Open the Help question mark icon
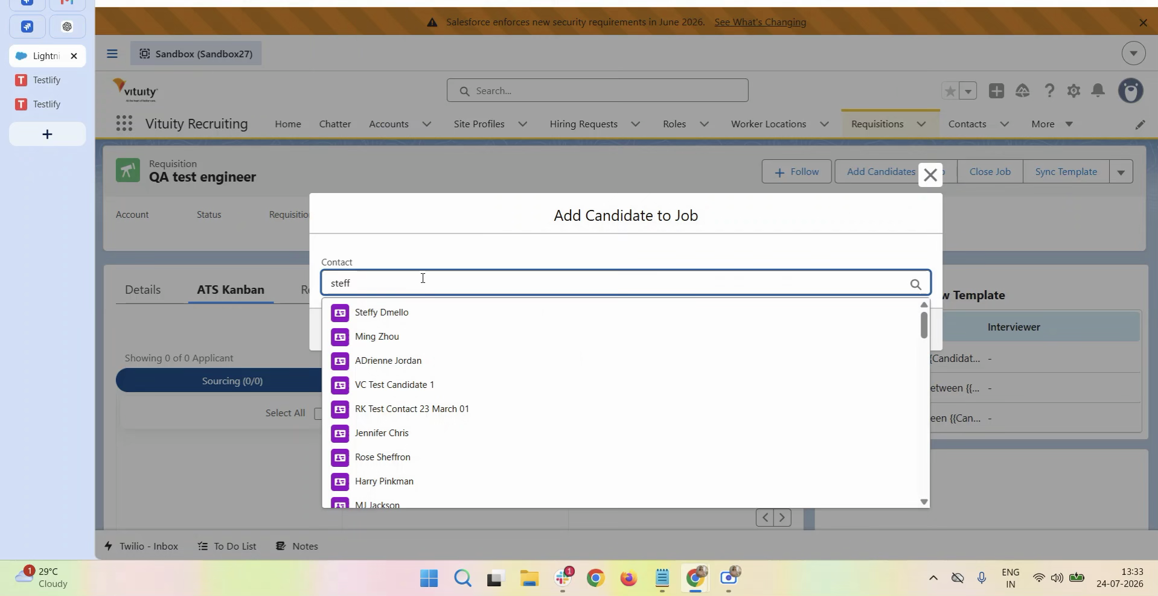Screen dimensions: 1158x596 (x=1049, y=91)
